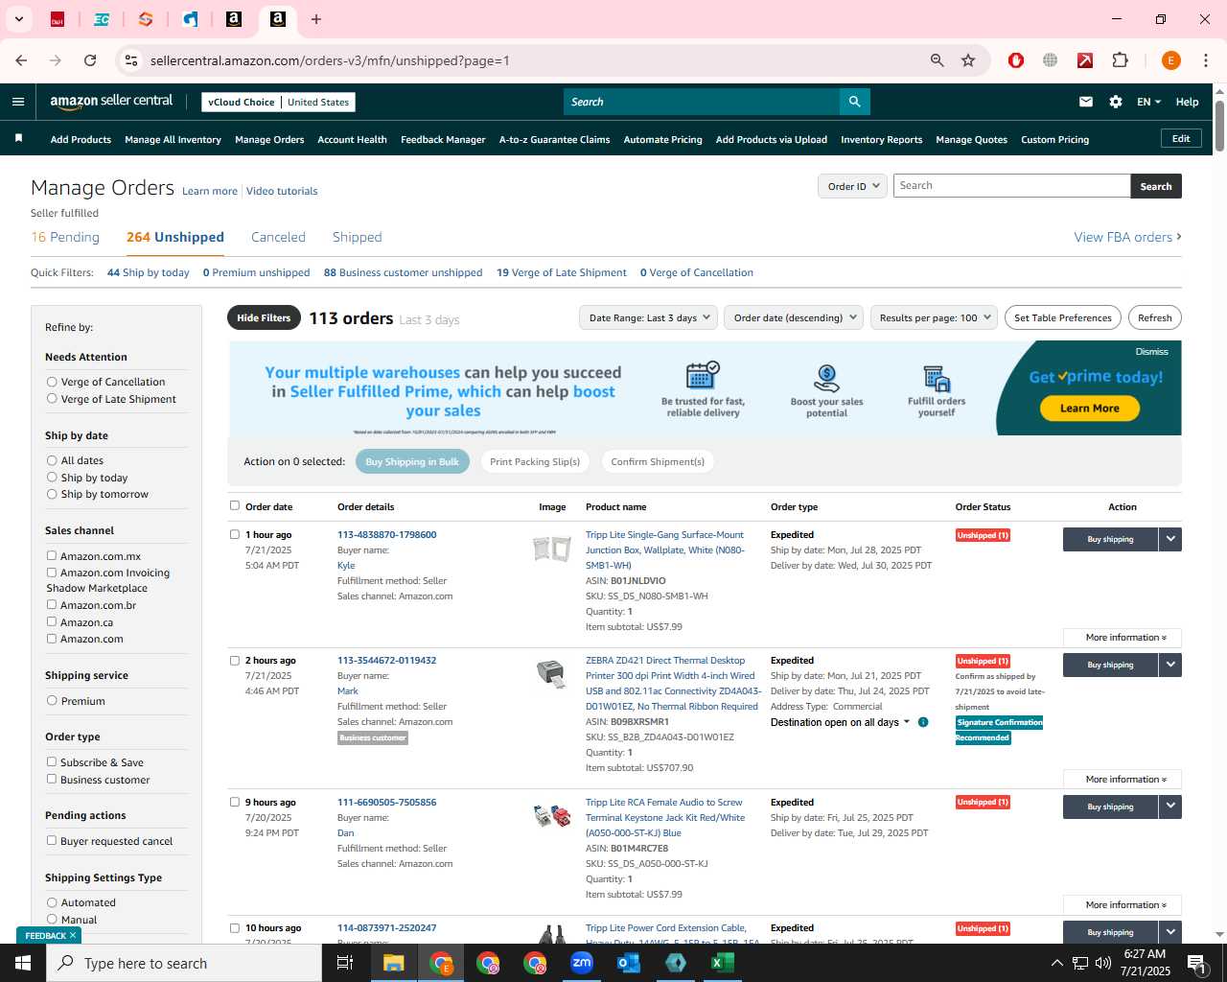Bookmark this page with the star icon
Viewport: 1227px width, 982px height.
point(968,60)
